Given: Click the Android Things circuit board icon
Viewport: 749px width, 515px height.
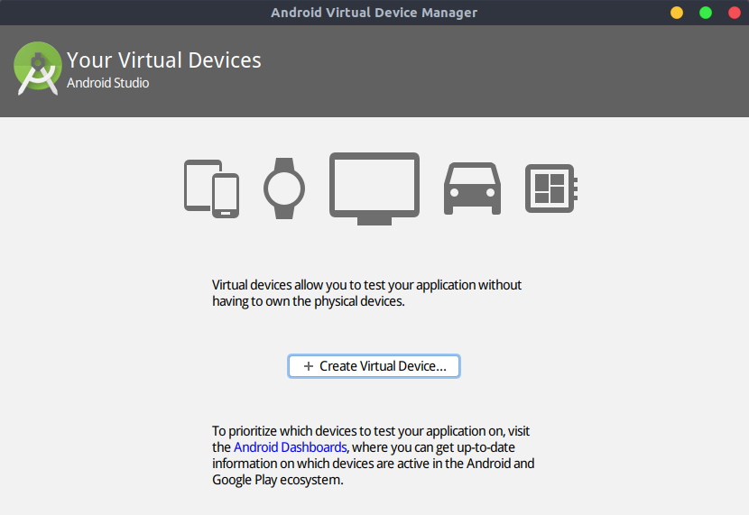Looking at the screenshot, I should (x=551, y=189).
